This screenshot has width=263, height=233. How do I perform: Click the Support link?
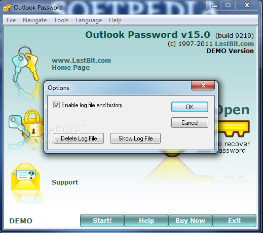[x=65, y=182]
